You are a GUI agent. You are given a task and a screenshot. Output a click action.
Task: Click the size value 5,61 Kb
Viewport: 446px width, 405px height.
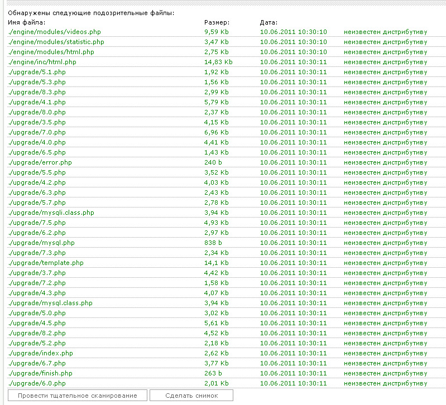(x=217, y=323)
